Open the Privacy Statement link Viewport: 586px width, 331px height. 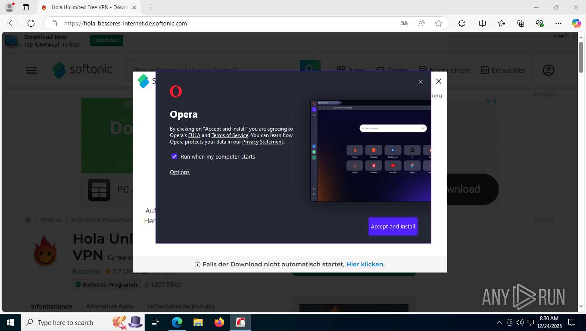click(262, 142)
